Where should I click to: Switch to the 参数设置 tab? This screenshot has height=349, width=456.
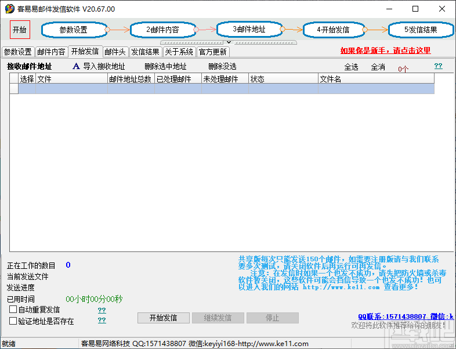point(18,52)
